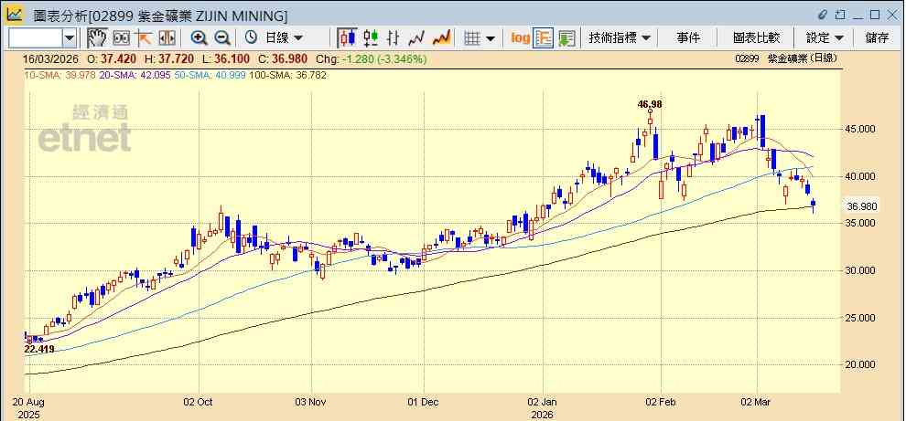Toggle log scale
Screen dimensions: 906x421
click(520, 38)
